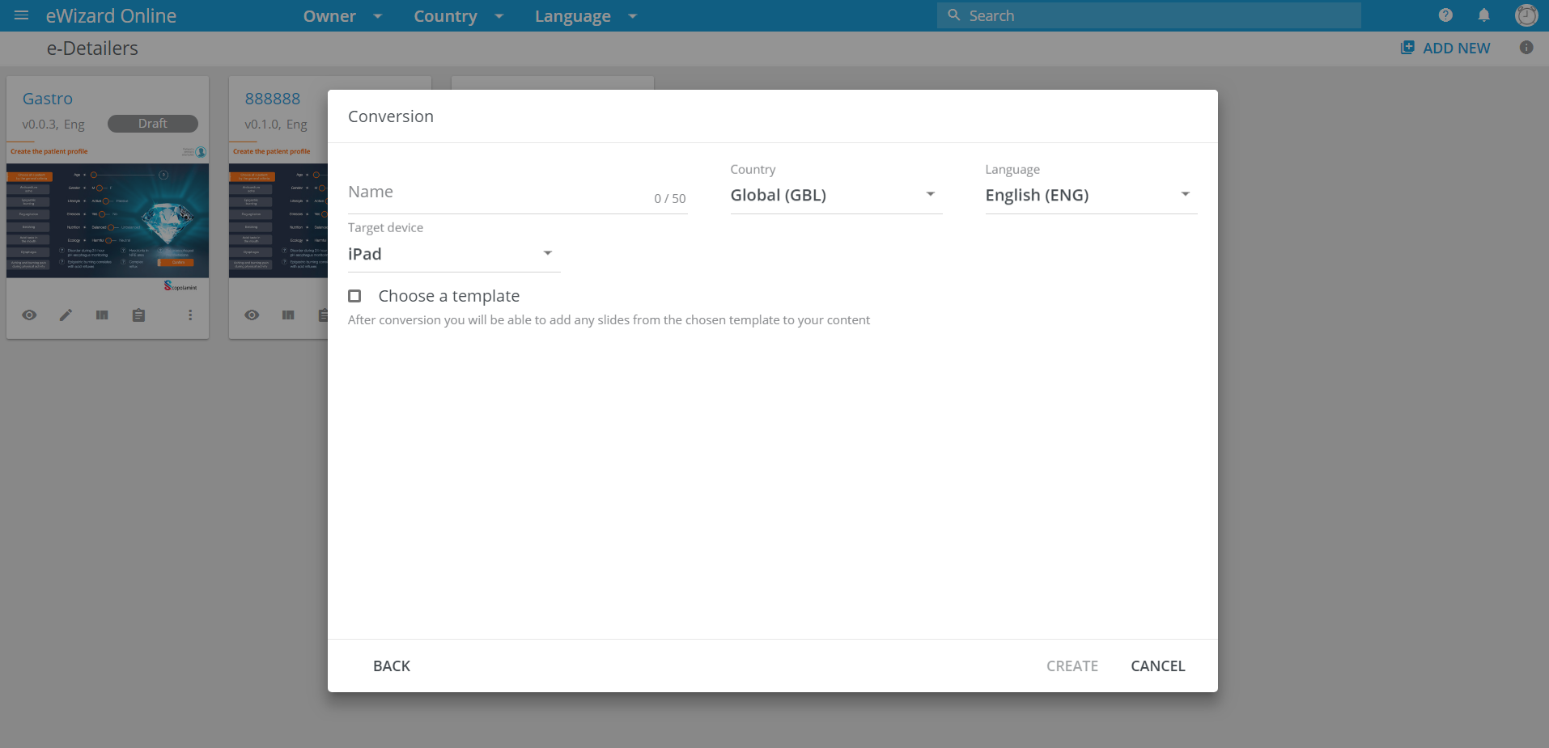Expand the Country dropdown showing Global (GBL)
Screen dimensions: 1549x748
(835, 195)
